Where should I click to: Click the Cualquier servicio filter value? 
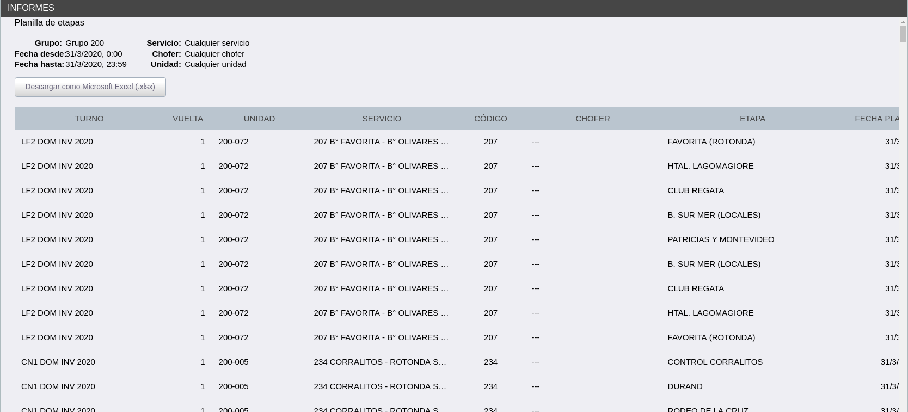coord(217,43)
